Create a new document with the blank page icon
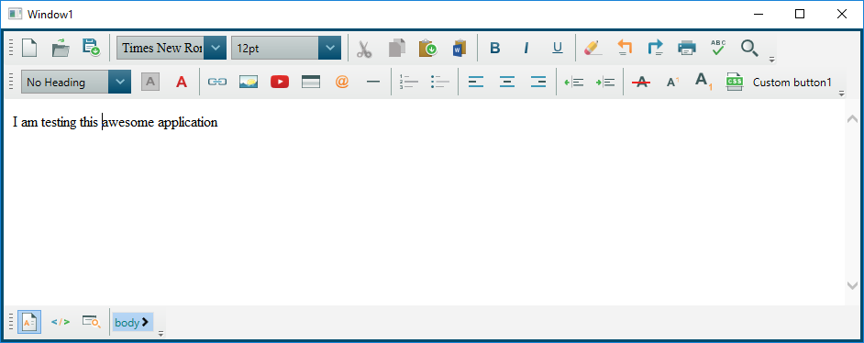864x343 pixels. click(28, 48)
